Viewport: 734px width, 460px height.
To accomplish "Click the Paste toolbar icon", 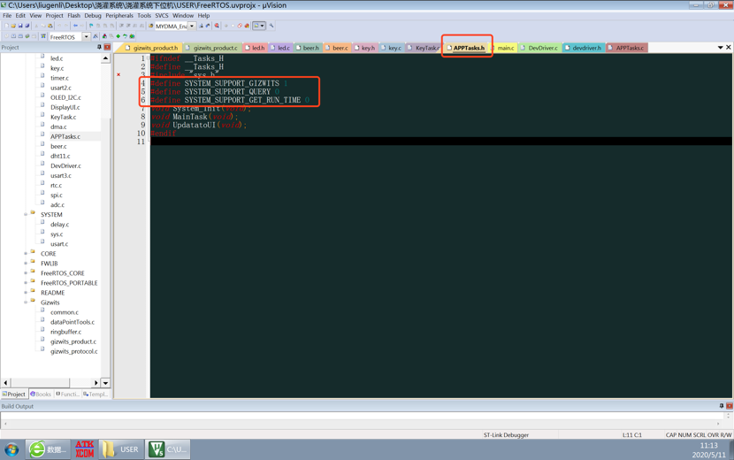I will pyautogui.click(x=50, y=26).
